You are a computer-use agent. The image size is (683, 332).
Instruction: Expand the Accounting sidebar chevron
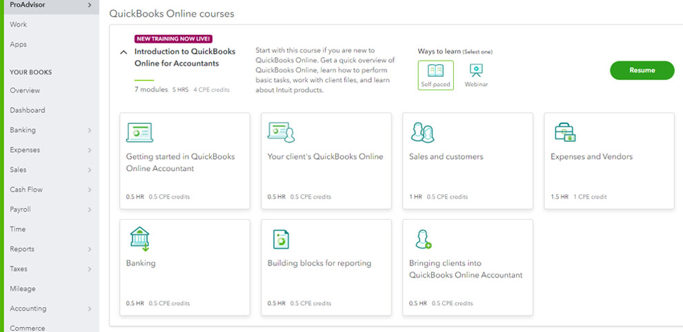click(89, 309)
